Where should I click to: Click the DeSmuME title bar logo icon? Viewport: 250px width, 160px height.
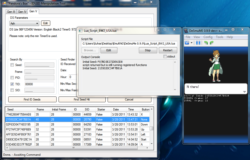(x=186, y=30)
